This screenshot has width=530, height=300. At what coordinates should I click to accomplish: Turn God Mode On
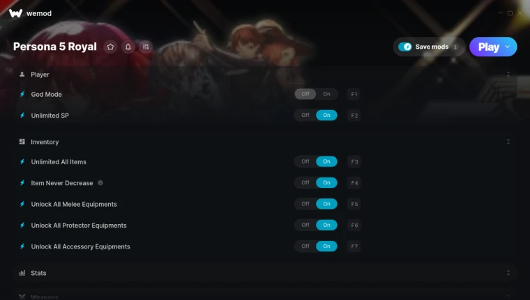coord(326,94)
